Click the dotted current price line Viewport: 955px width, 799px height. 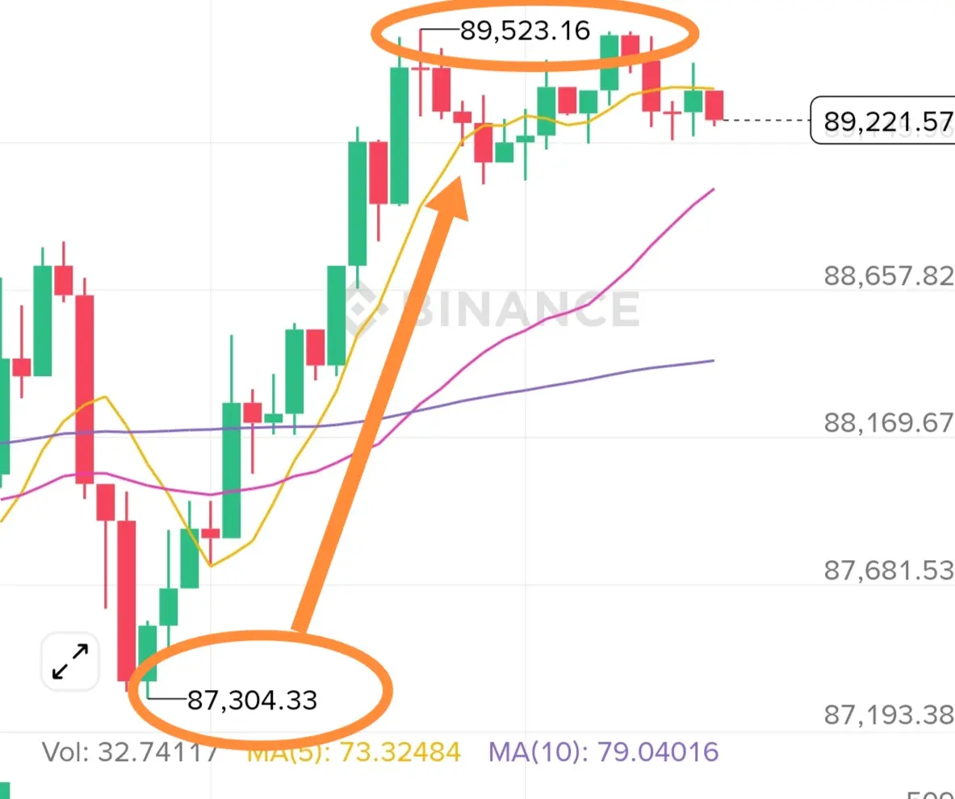767,120
